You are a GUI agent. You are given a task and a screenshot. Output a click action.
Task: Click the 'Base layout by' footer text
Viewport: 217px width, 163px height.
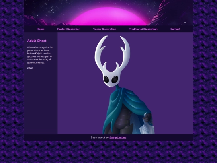point(100,138)
